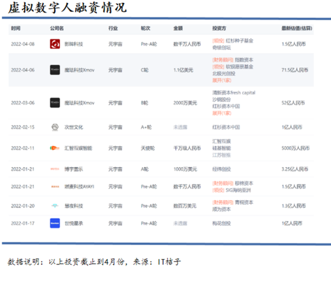This screenshot has height=283, width=331.
Task: Click the 1.1亿美元 amount cell
Action: (183, 70)
